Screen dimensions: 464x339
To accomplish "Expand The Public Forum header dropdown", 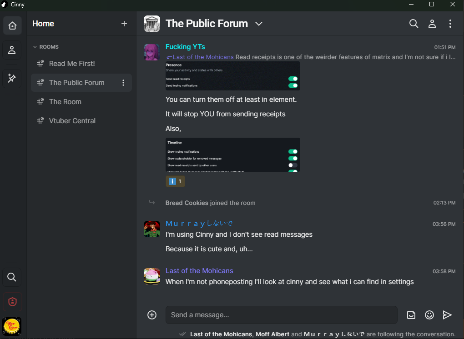I will click(259, 24).
